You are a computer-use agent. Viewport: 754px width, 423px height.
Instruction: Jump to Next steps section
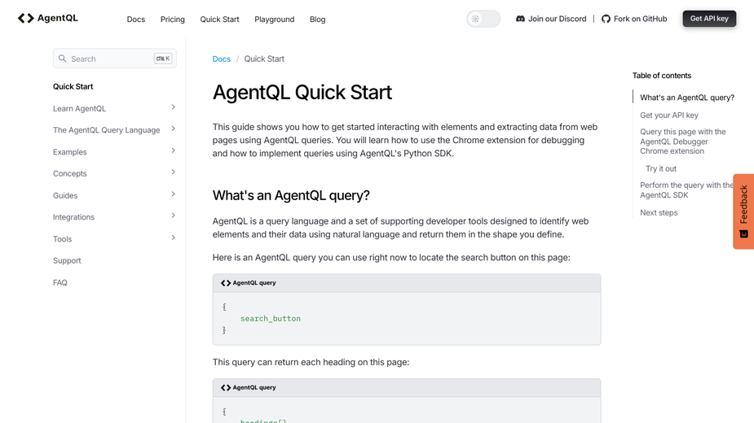659,212
